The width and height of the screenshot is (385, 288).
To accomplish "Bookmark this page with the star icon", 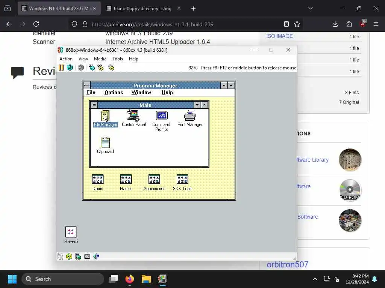I will (297, 24).
